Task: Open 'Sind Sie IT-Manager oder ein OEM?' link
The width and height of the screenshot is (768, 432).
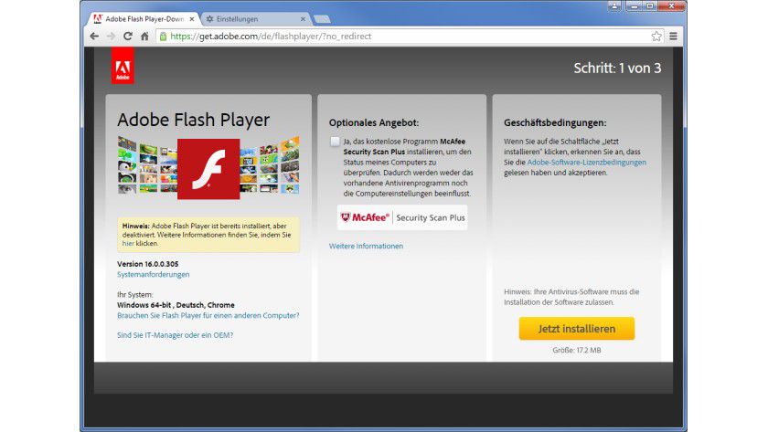Action: (x=175, y=335)
